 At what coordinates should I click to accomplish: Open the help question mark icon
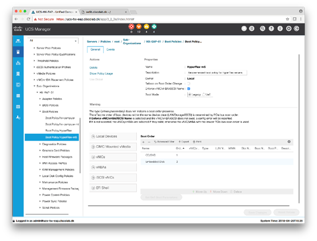271,29
